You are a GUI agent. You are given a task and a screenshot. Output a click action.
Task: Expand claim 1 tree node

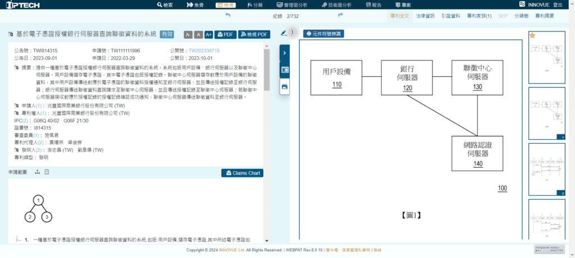coord(17,239)
